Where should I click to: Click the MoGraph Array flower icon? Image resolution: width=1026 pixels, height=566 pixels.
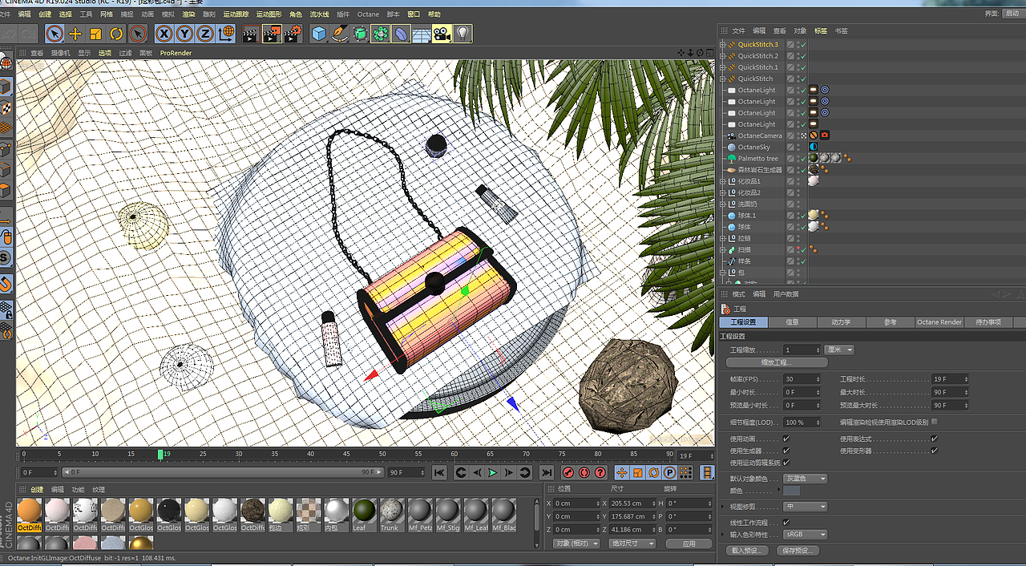click(381, 34)
